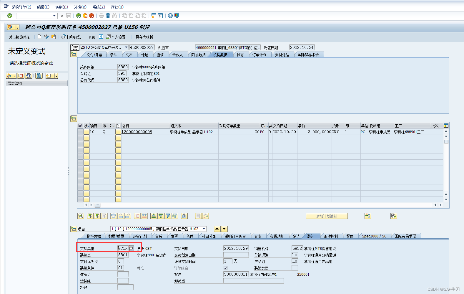This screenshot has height=294, width=464.
Task: Click the F4 search help icon beside NCCR
Action: (131, 248)
